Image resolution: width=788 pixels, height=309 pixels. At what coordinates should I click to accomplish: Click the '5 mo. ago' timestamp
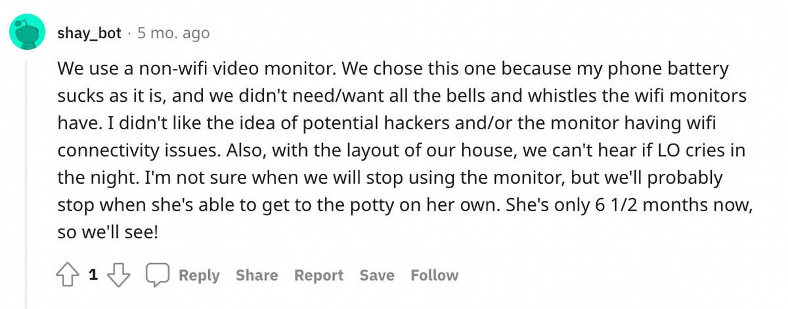pyautogui.click(x=173, y=33)
